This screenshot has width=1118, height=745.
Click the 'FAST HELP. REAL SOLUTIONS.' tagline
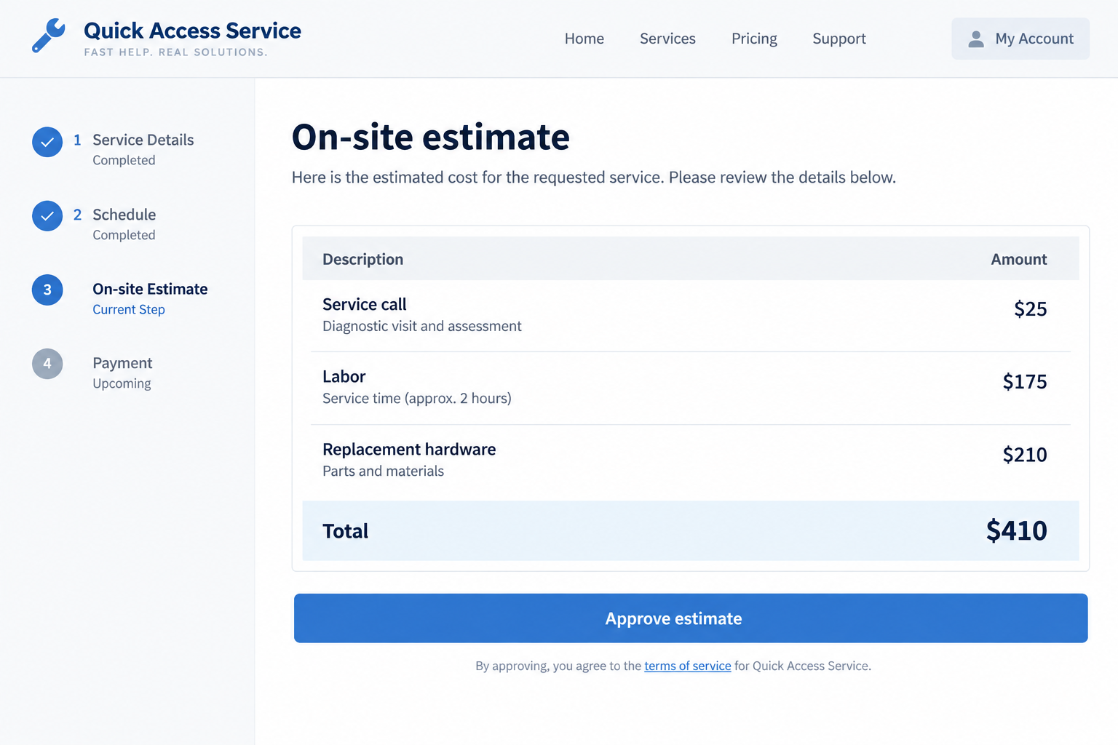(x=175, y=52)
